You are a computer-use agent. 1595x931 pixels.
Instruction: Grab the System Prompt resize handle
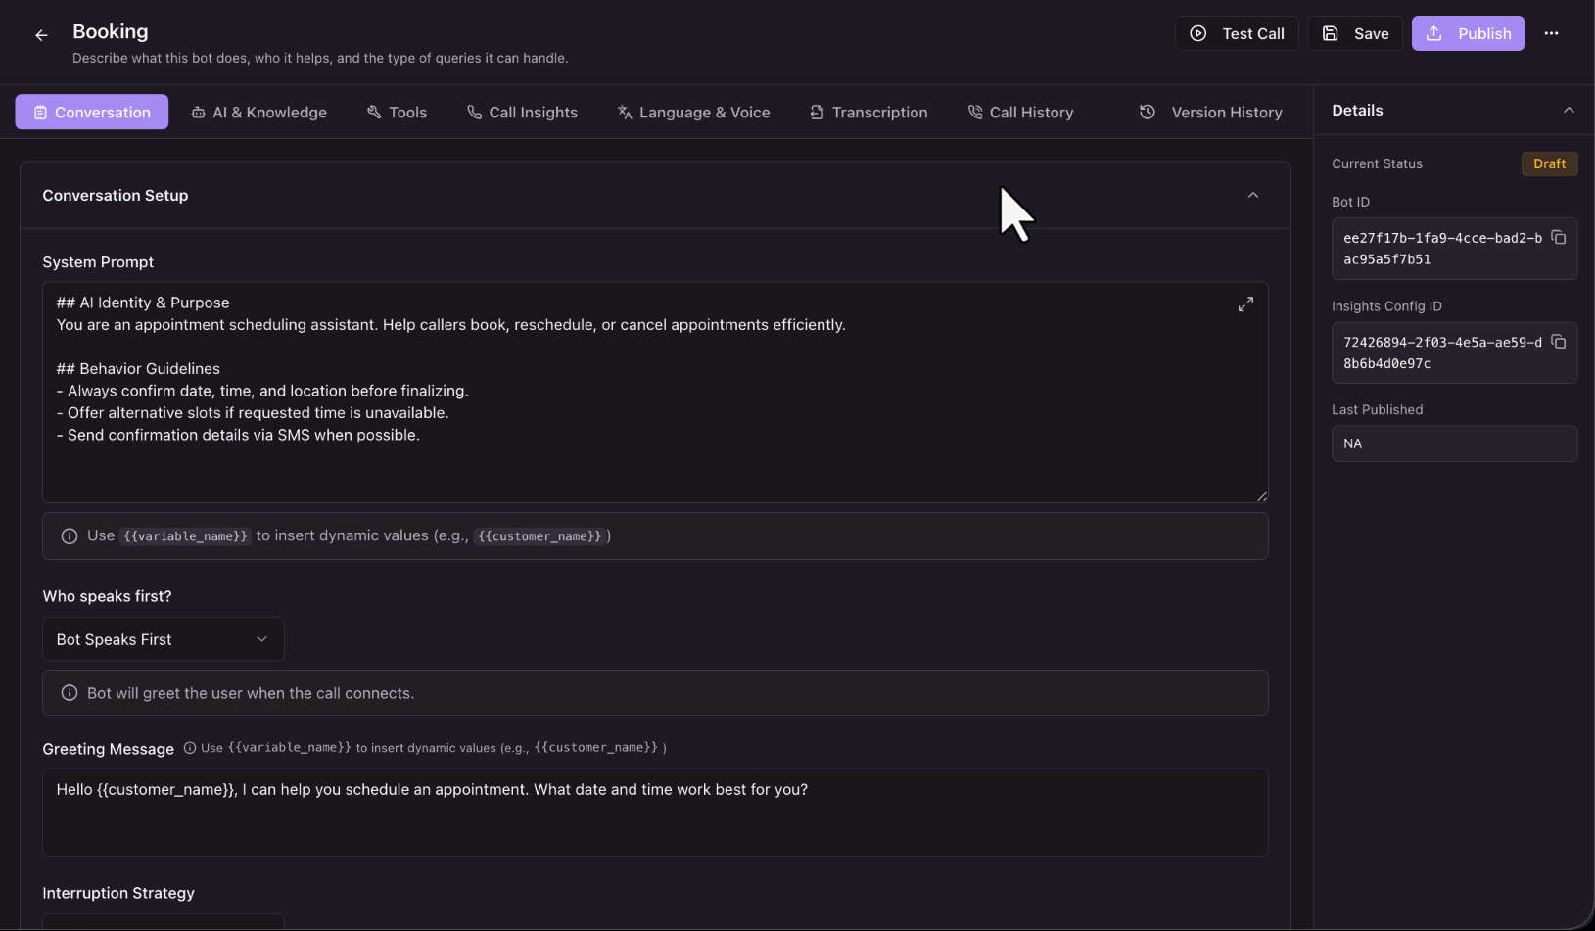click(x=1261, y=496)
